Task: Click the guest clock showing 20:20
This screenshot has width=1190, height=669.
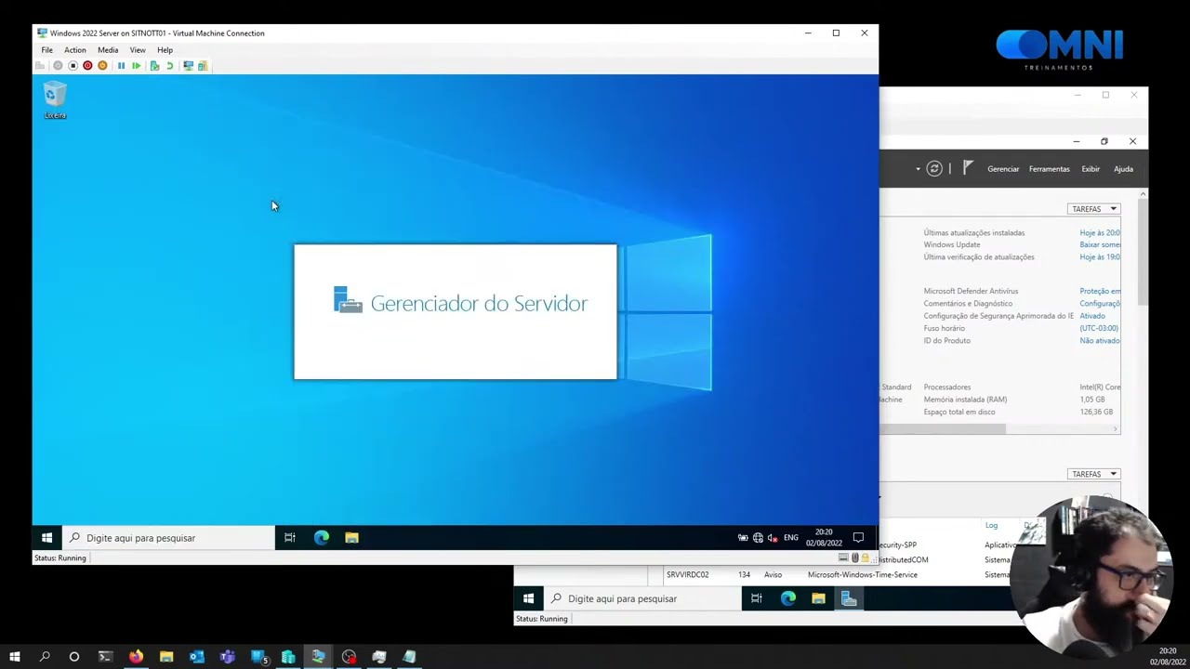Action: point(824,538)
